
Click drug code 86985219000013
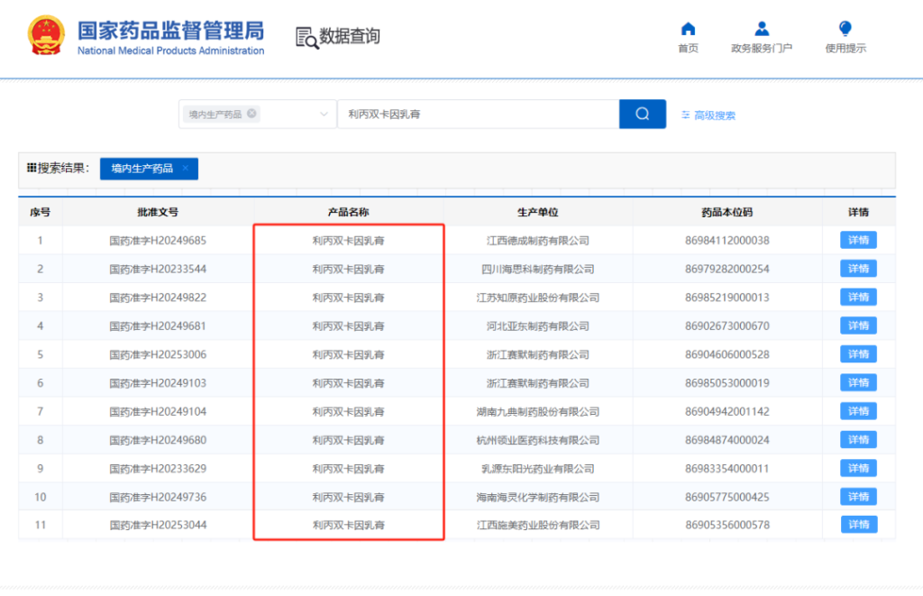[727, 298]
